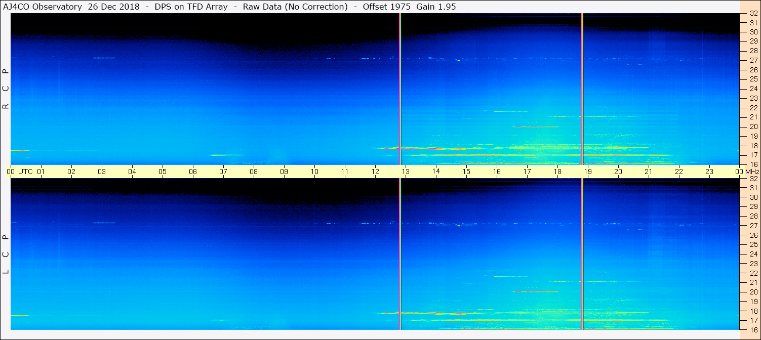Click the 'MHz' unit label on time axis
This screenshot has width=761, height=340.
pyautogui.click(x=751, y=172)
